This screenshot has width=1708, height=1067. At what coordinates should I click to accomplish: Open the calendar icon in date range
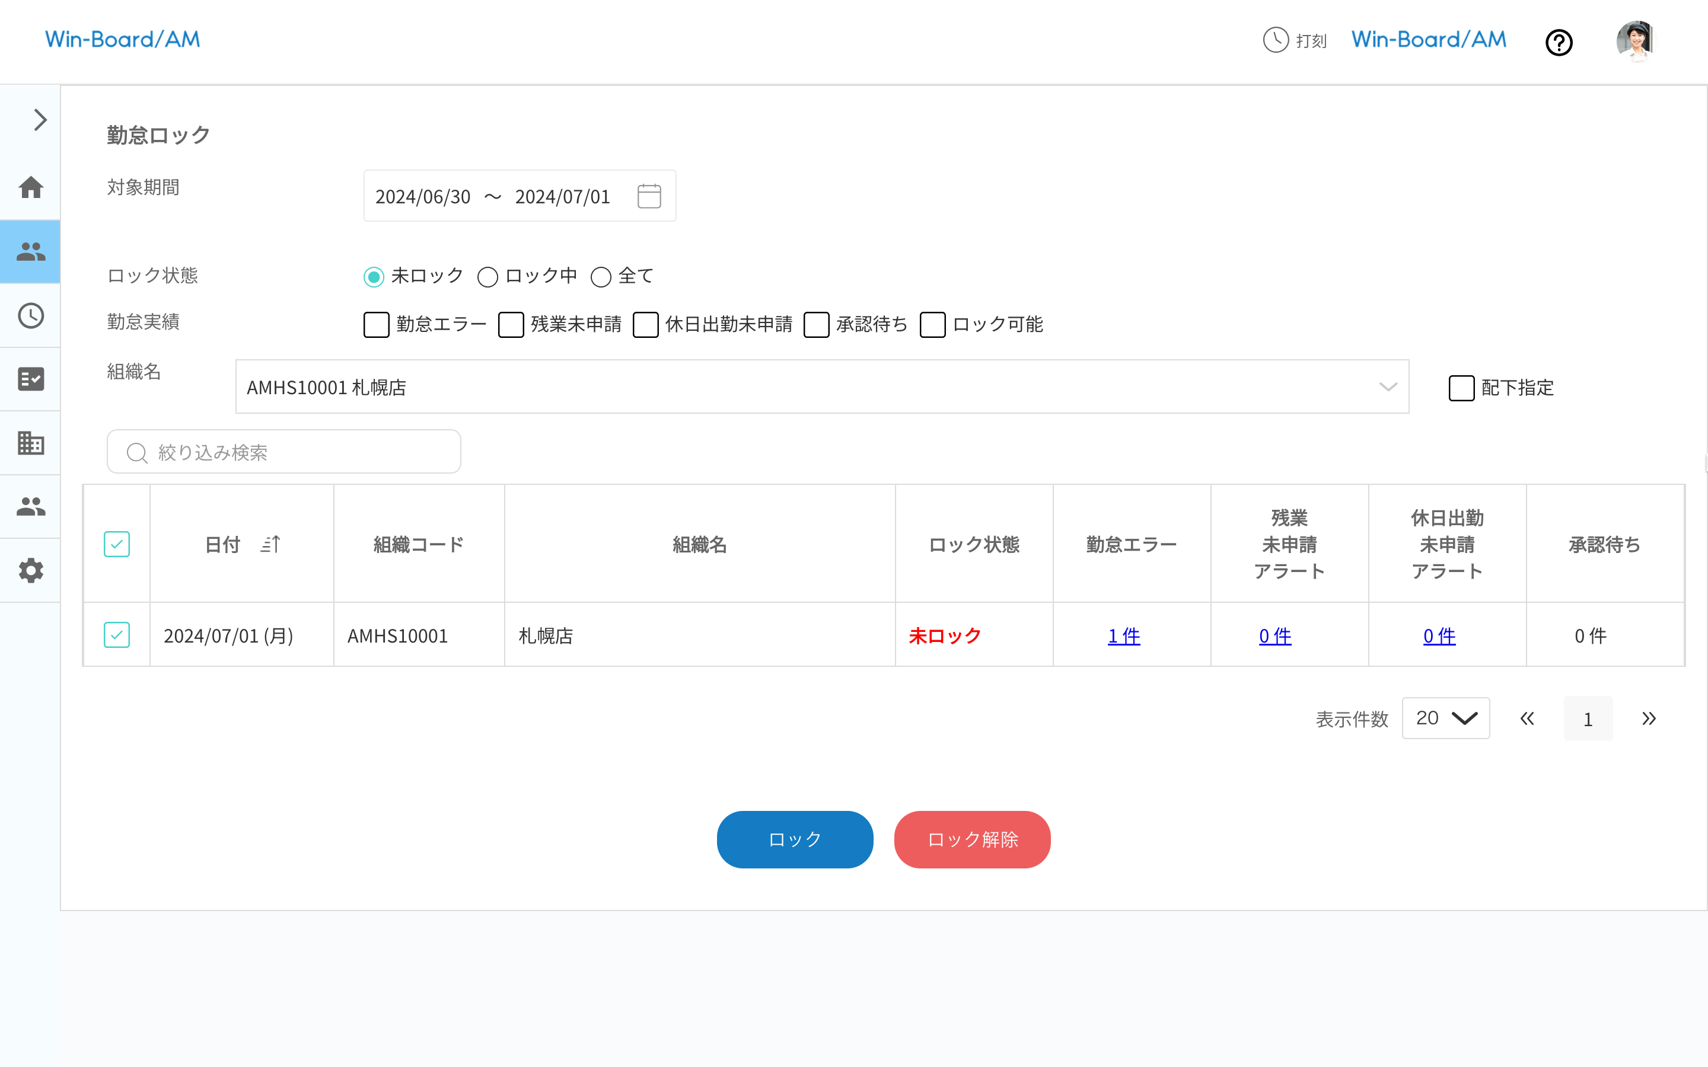pyautogui.click(x=649, y=196)
